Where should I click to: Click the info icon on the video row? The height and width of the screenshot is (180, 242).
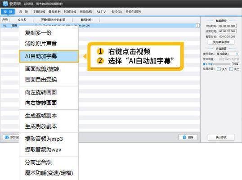coord(197,26)
